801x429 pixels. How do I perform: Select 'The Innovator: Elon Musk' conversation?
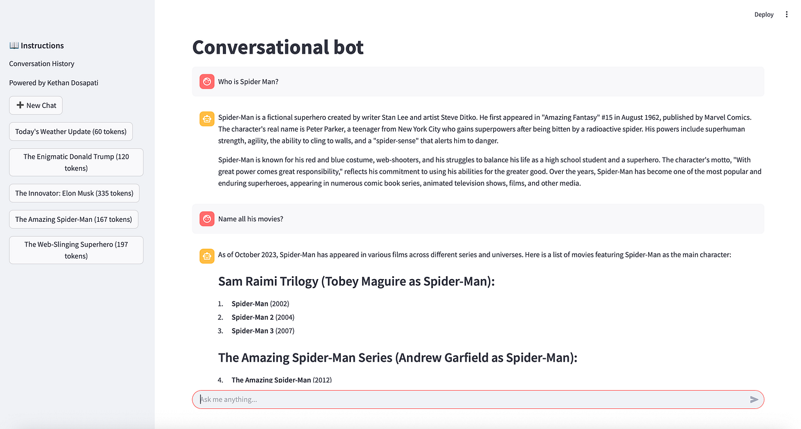pos(74,193)
